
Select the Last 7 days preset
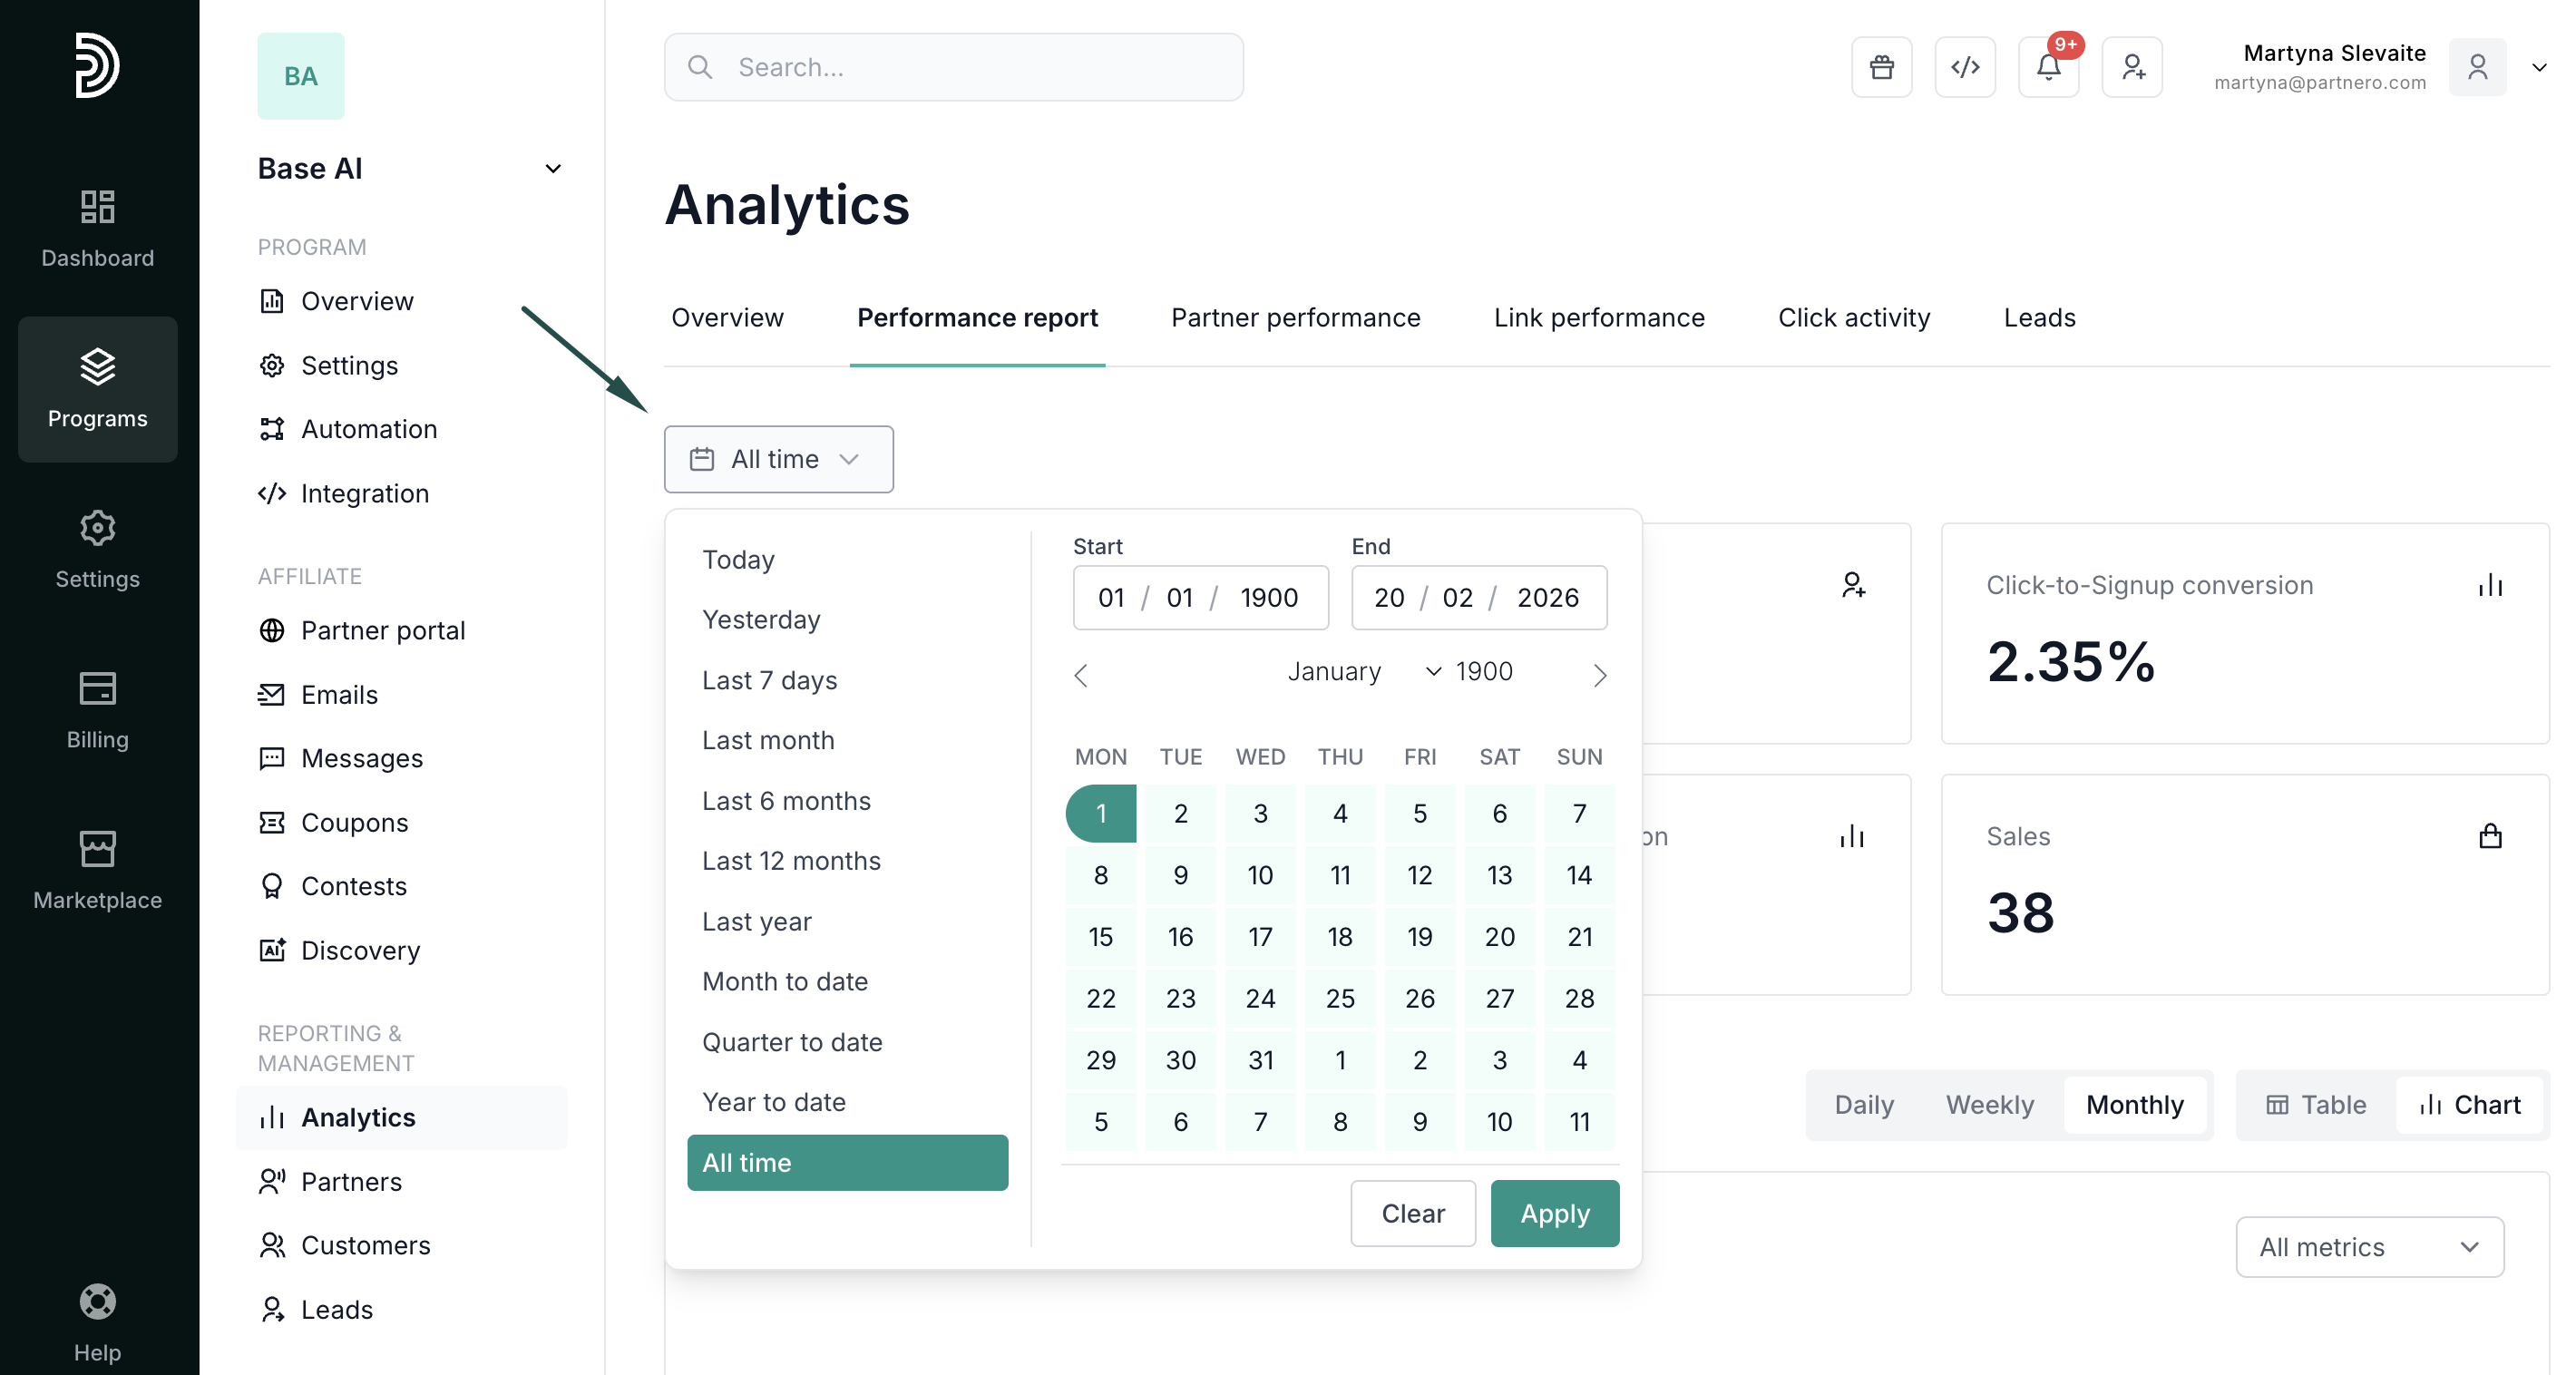coord(769,680)
